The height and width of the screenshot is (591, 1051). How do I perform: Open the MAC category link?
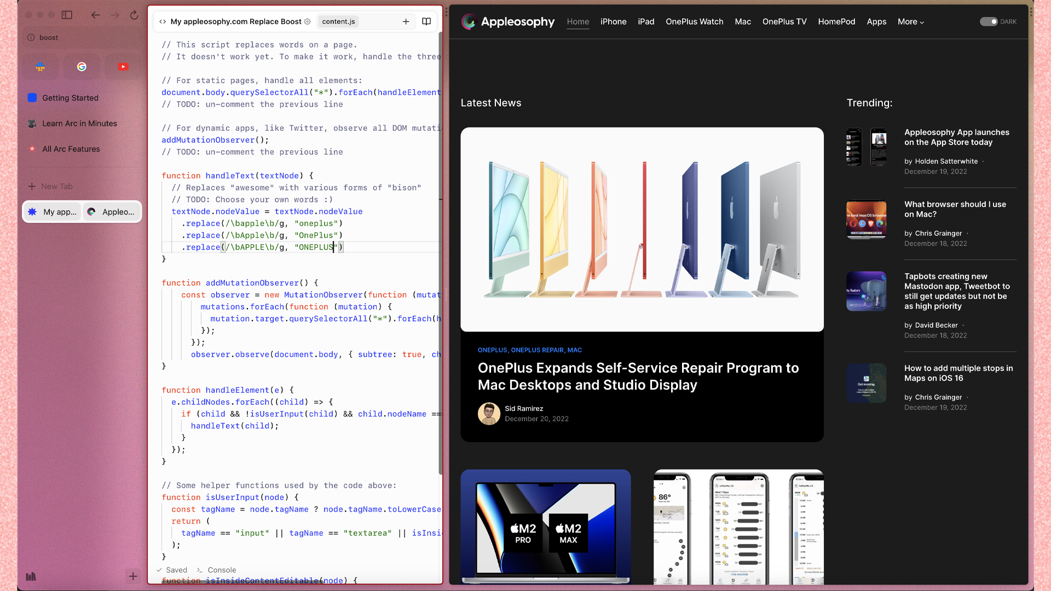pyautogui.click(x=575, y=350)
